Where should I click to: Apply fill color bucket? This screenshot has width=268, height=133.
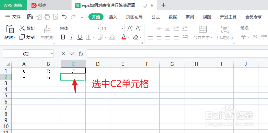112,37
